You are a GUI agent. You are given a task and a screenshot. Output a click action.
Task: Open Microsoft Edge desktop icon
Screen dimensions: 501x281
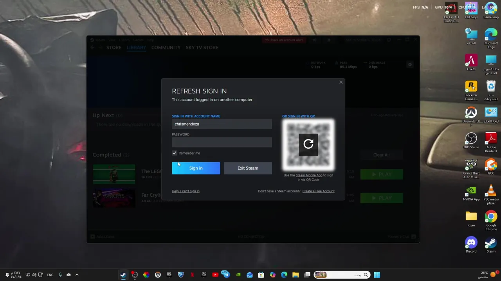pos(491,39)
